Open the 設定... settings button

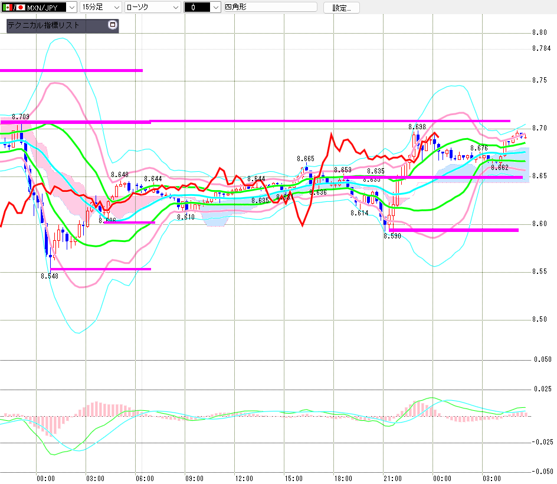point(342,8)
